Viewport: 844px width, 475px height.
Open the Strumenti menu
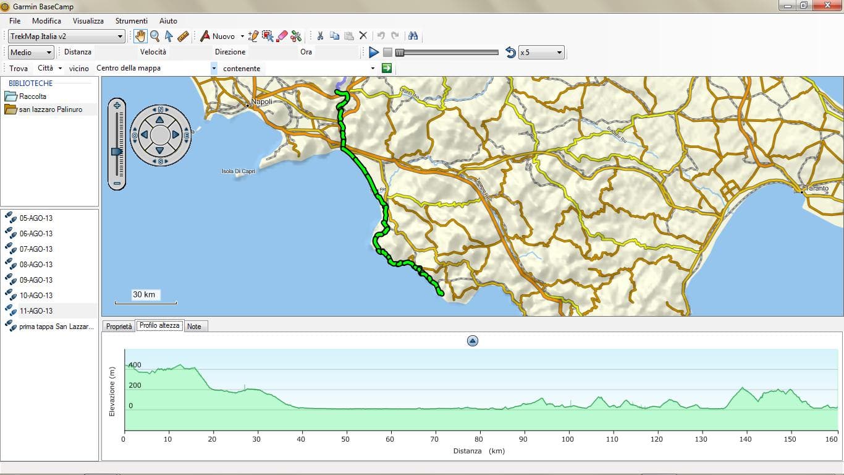coord(132,21)
